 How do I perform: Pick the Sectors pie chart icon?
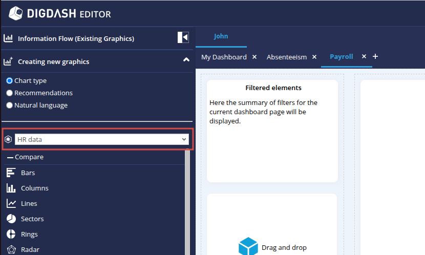click(11, 219)
